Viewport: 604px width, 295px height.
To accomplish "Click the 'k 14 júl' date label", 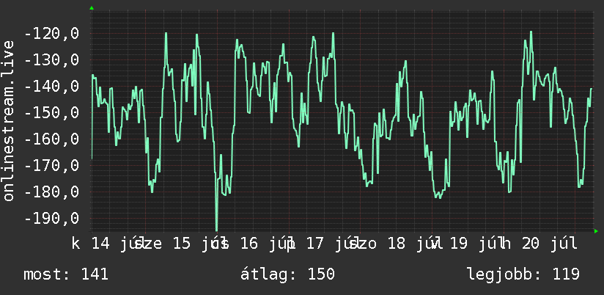I will (x=107, y=244).
